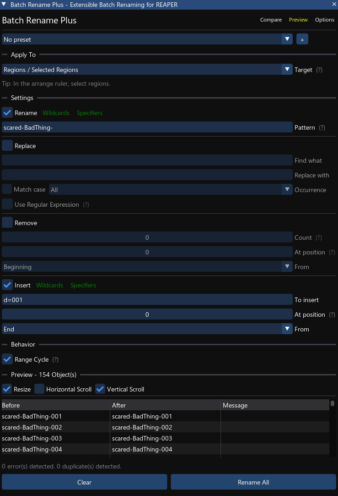The image size is (338, 496).
Task: Show the Insert At position help
Action: tap(332, 315)
